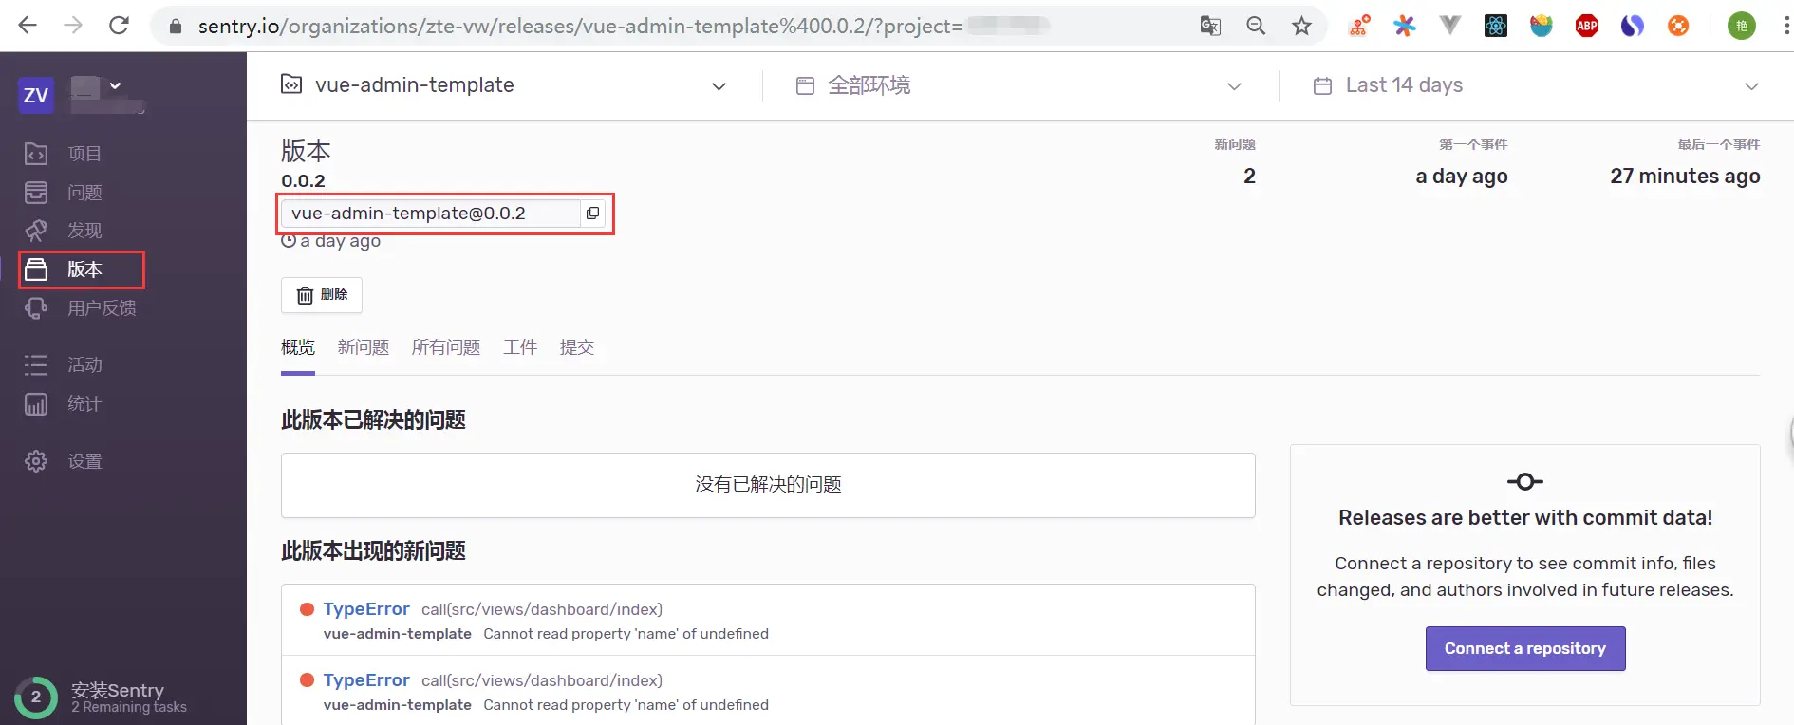Click the browser forward arrow
The image size is (1794, 725).
[x=73, y=26]
